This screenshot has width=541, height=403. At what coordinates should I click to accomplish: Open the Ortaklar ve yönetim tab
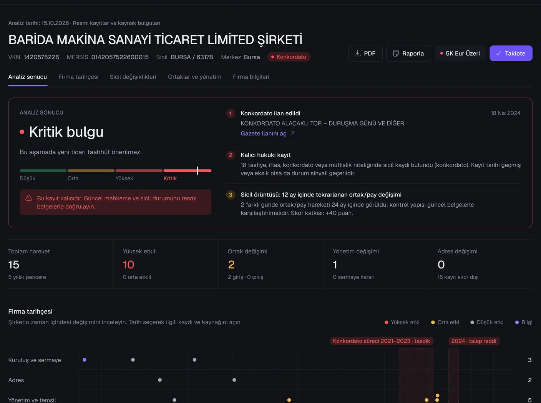pyautogui.click(x=194, y=77)
